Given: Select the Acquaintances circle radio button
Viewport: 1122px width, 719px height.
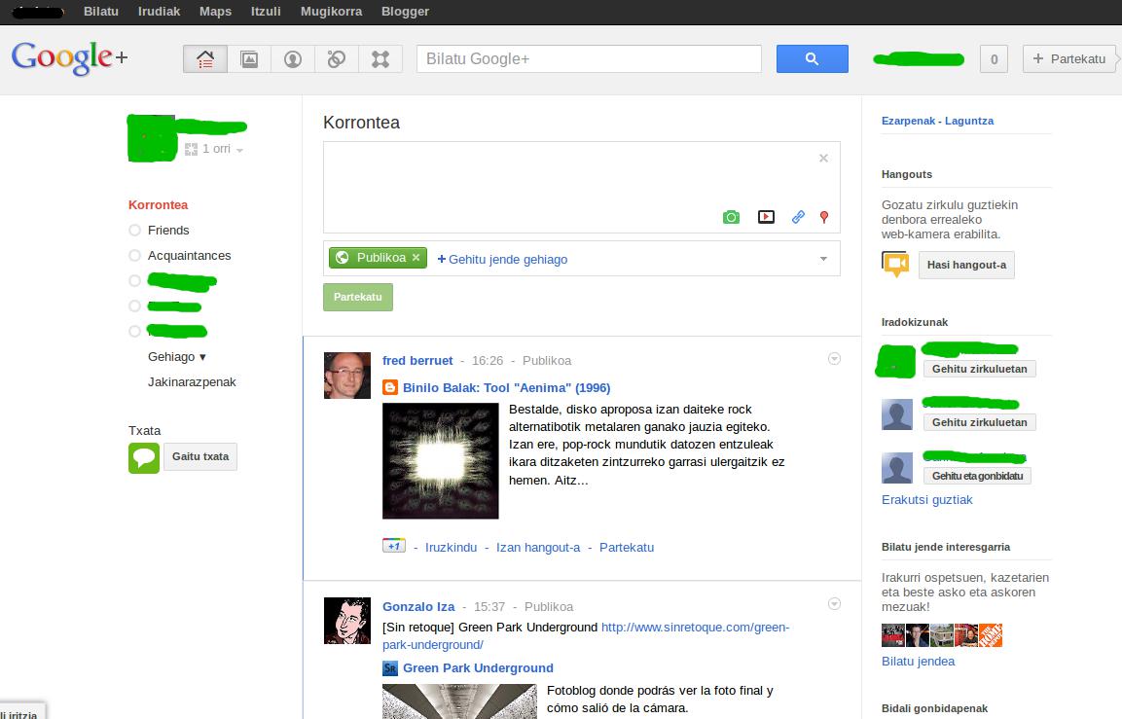Looking at the screenshot, I should tap(135, 256).
